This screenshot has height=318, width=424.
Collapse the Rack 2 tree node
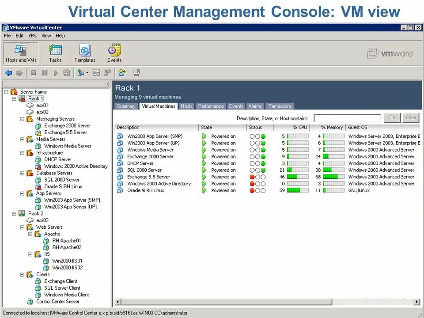coord(14,214)
